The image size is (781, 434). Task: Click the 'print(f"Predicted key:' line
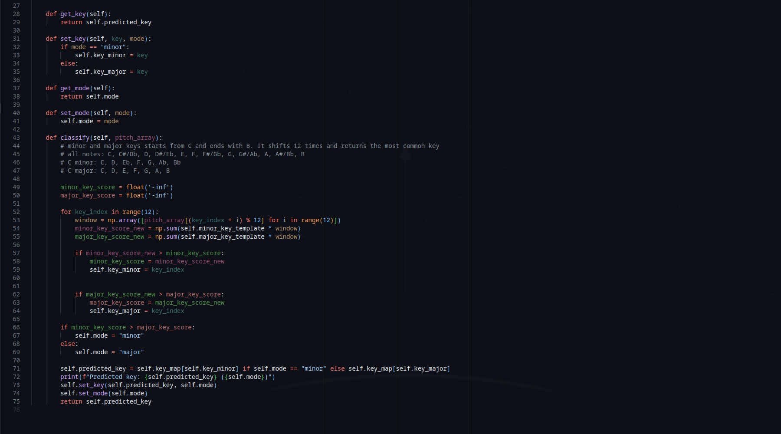tap(168, 377)
